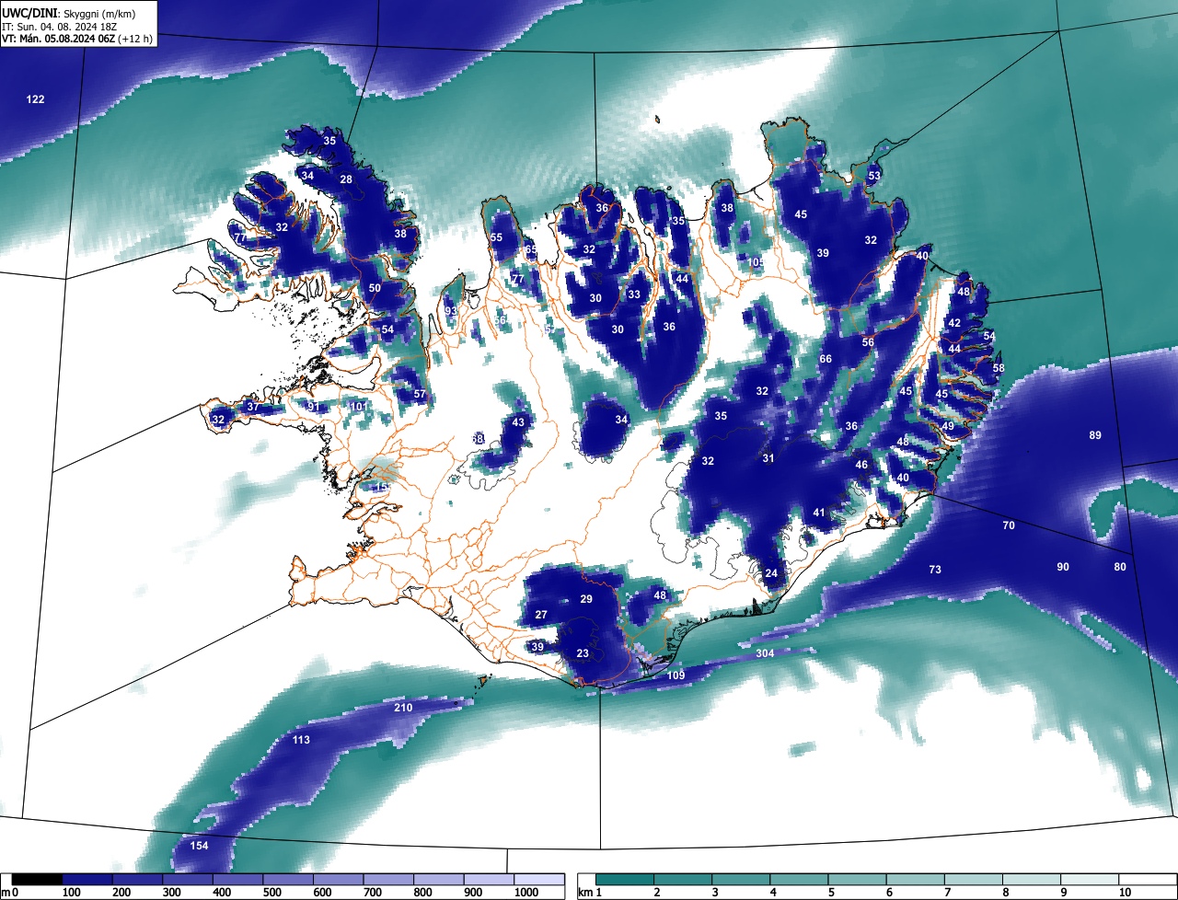Click the offshore value 210
1178x900 pixels.
[403, 708]
